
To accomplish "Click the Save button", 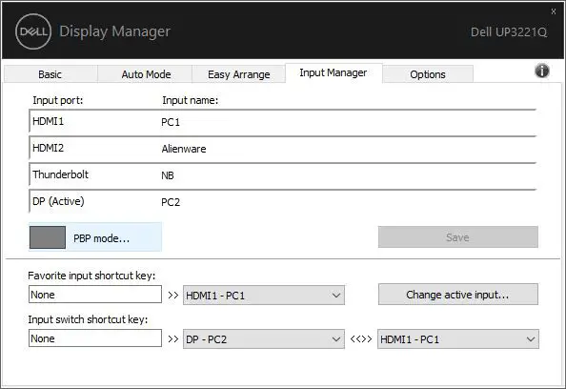I will [x=457, y=237].
